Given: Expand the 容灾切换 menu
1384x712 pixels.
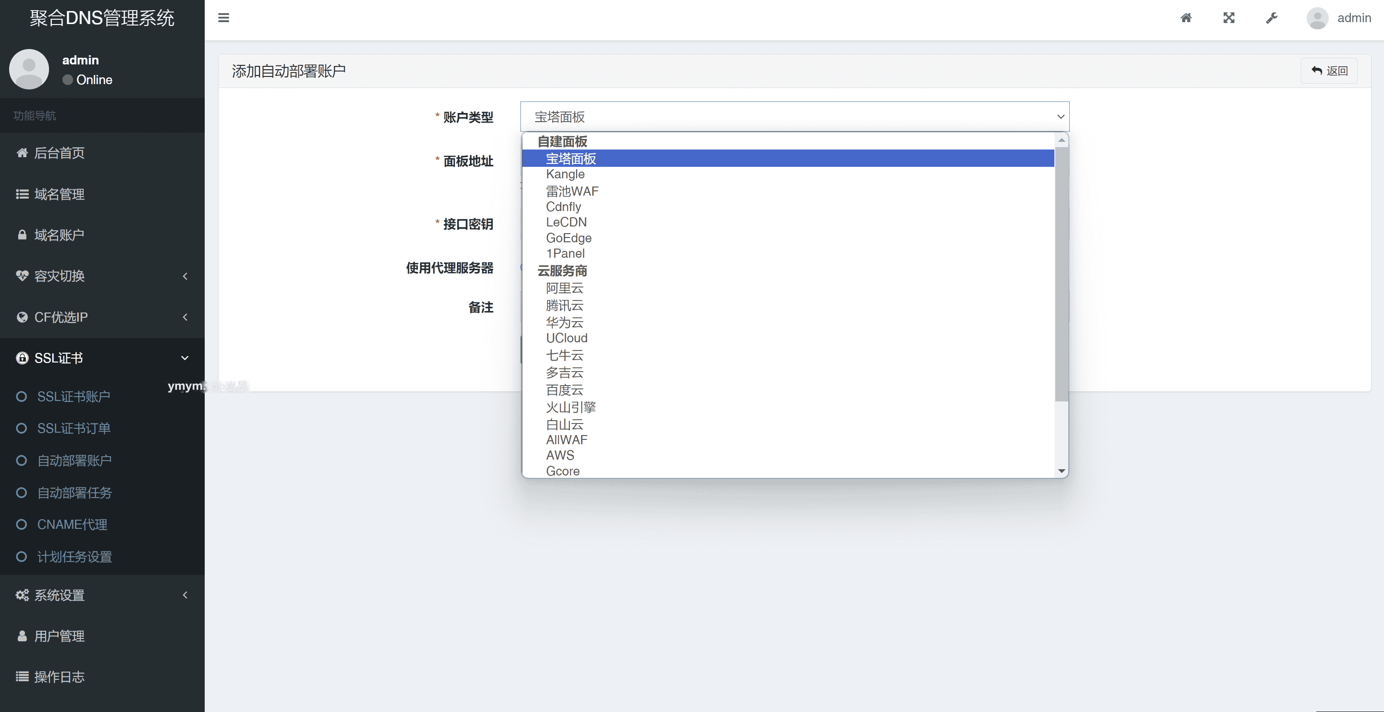Looking at the screenshot, I should coord(102,276).
